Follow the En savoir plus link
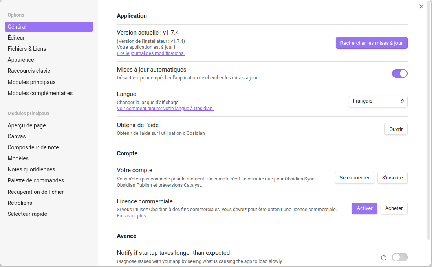The width and height of the screenshot is (432, 267). tap(131, 216)
